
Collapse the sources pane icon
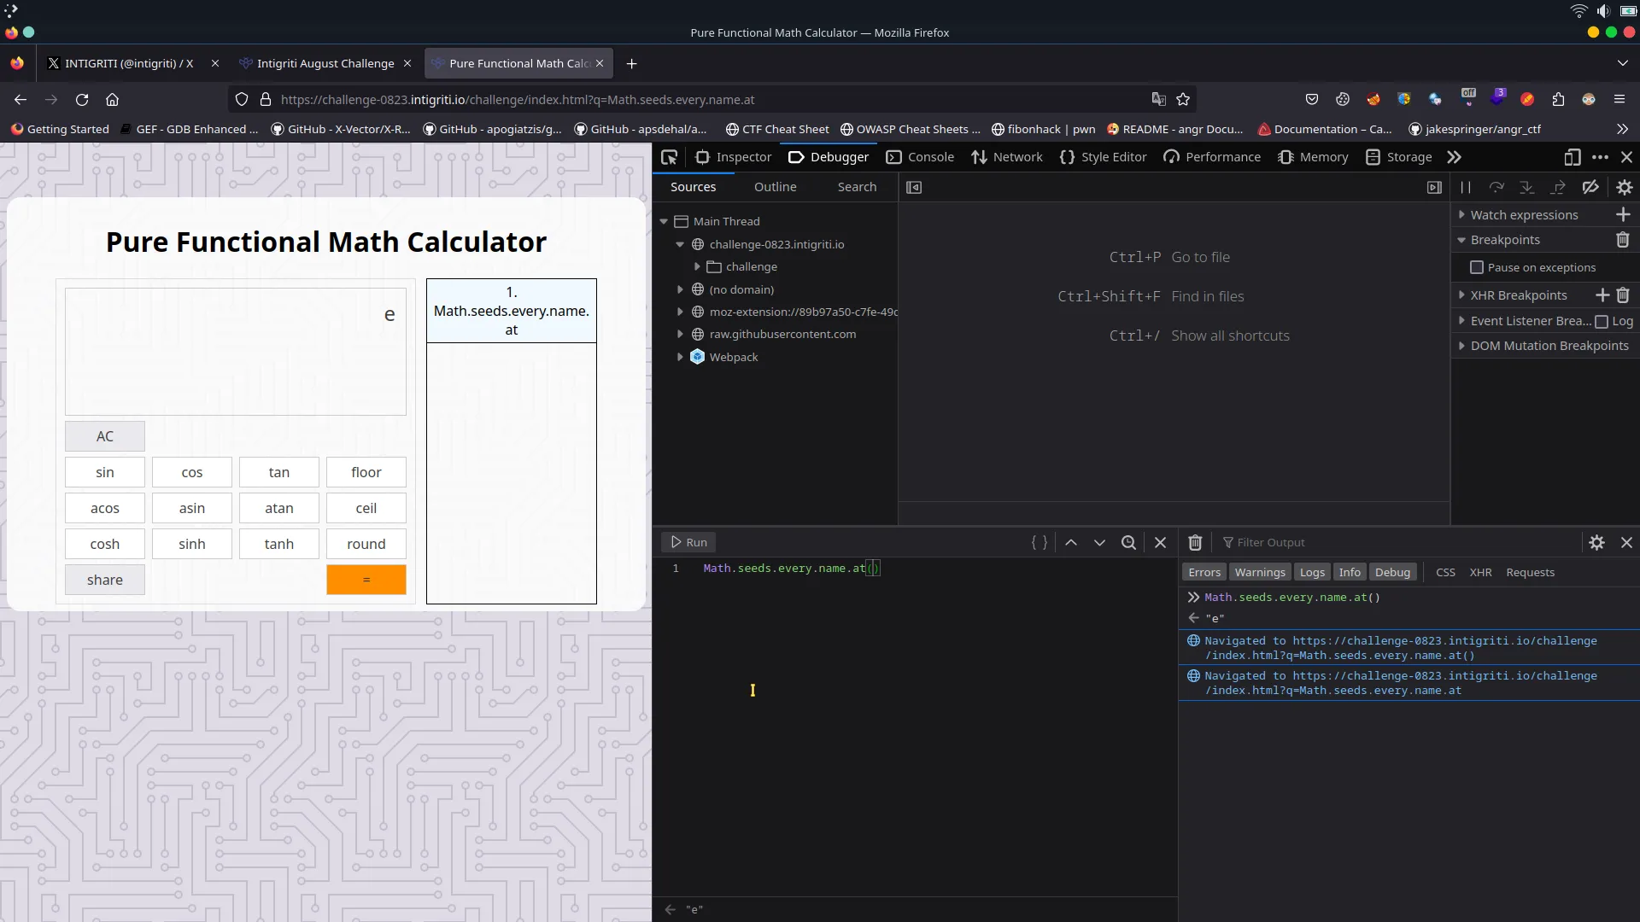[x=914, y=187]
